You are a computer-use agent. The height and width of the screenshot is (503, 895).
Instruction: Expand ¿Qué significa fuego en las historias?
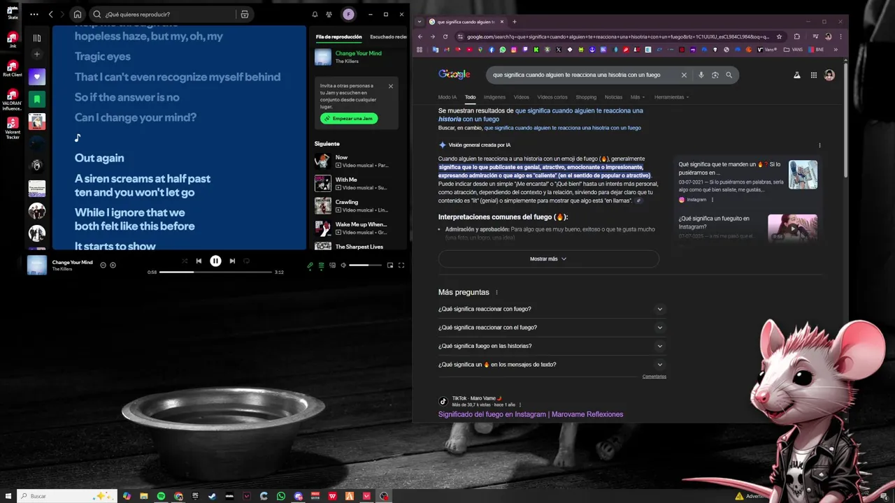coord(552,346)
